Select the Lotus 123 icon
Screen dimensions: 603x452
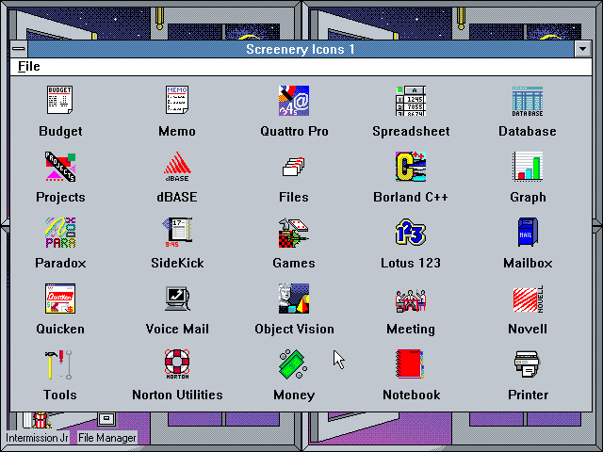point(411,233)
